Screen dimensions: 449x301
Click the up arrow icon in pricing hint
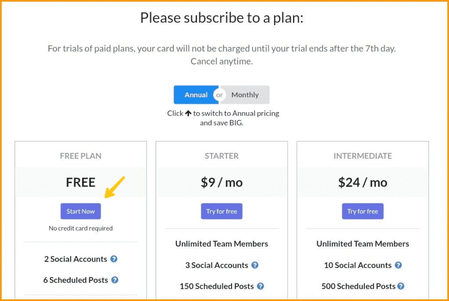tap(188, 113)
